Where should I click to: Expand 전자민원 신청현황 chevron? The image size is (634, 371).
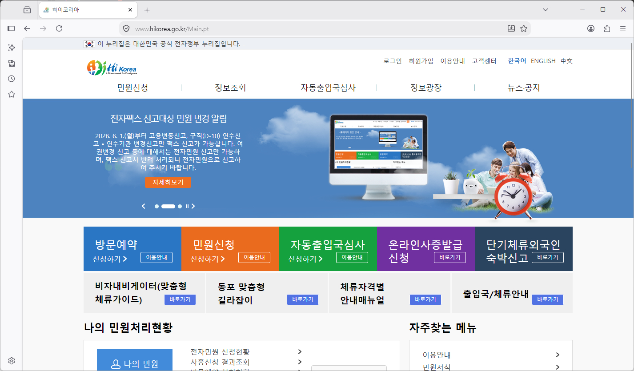coord(300,352)
